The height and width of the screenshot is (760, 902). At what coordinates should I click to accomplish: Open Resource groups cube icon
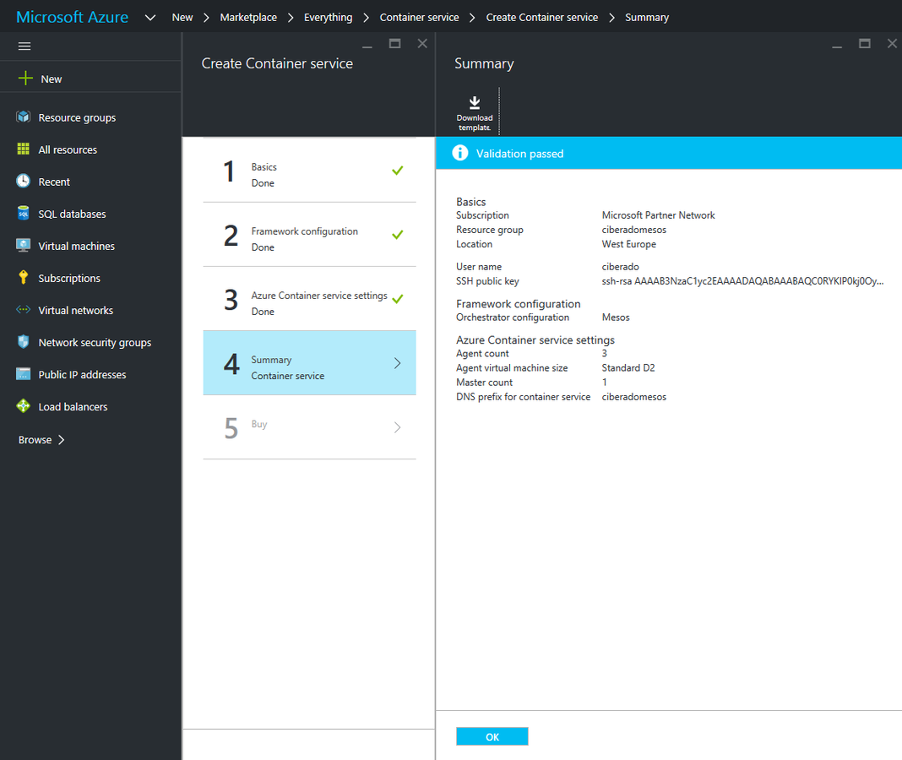point(23,117)
